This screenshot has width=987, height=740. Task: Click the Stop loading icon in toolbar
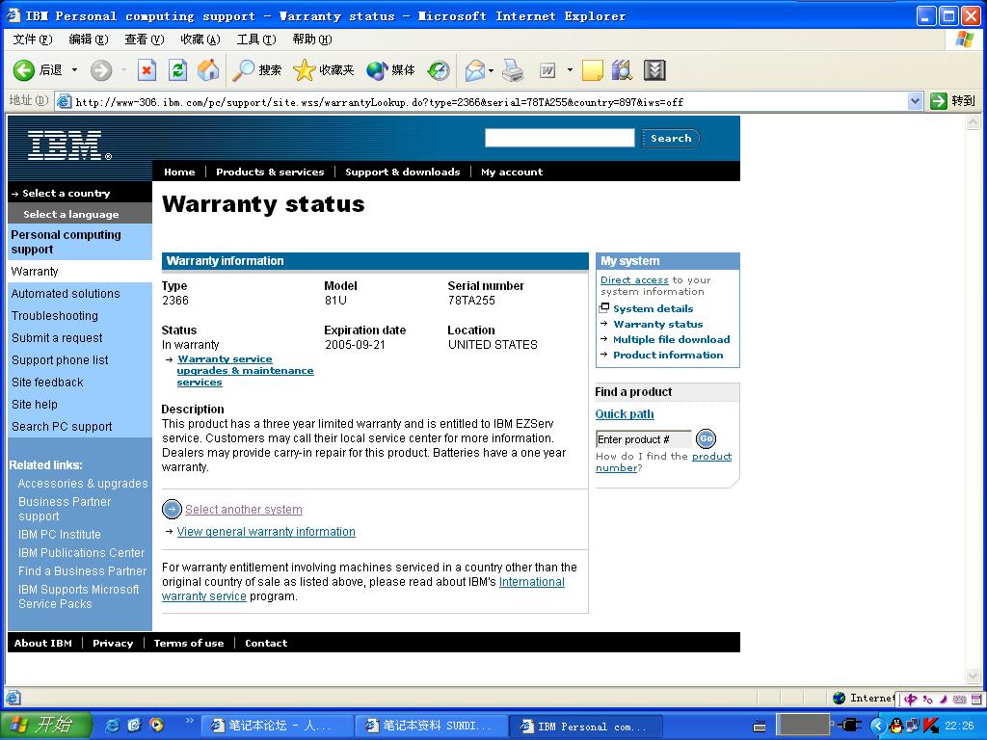pyautogui.click(x=147, y=69)
